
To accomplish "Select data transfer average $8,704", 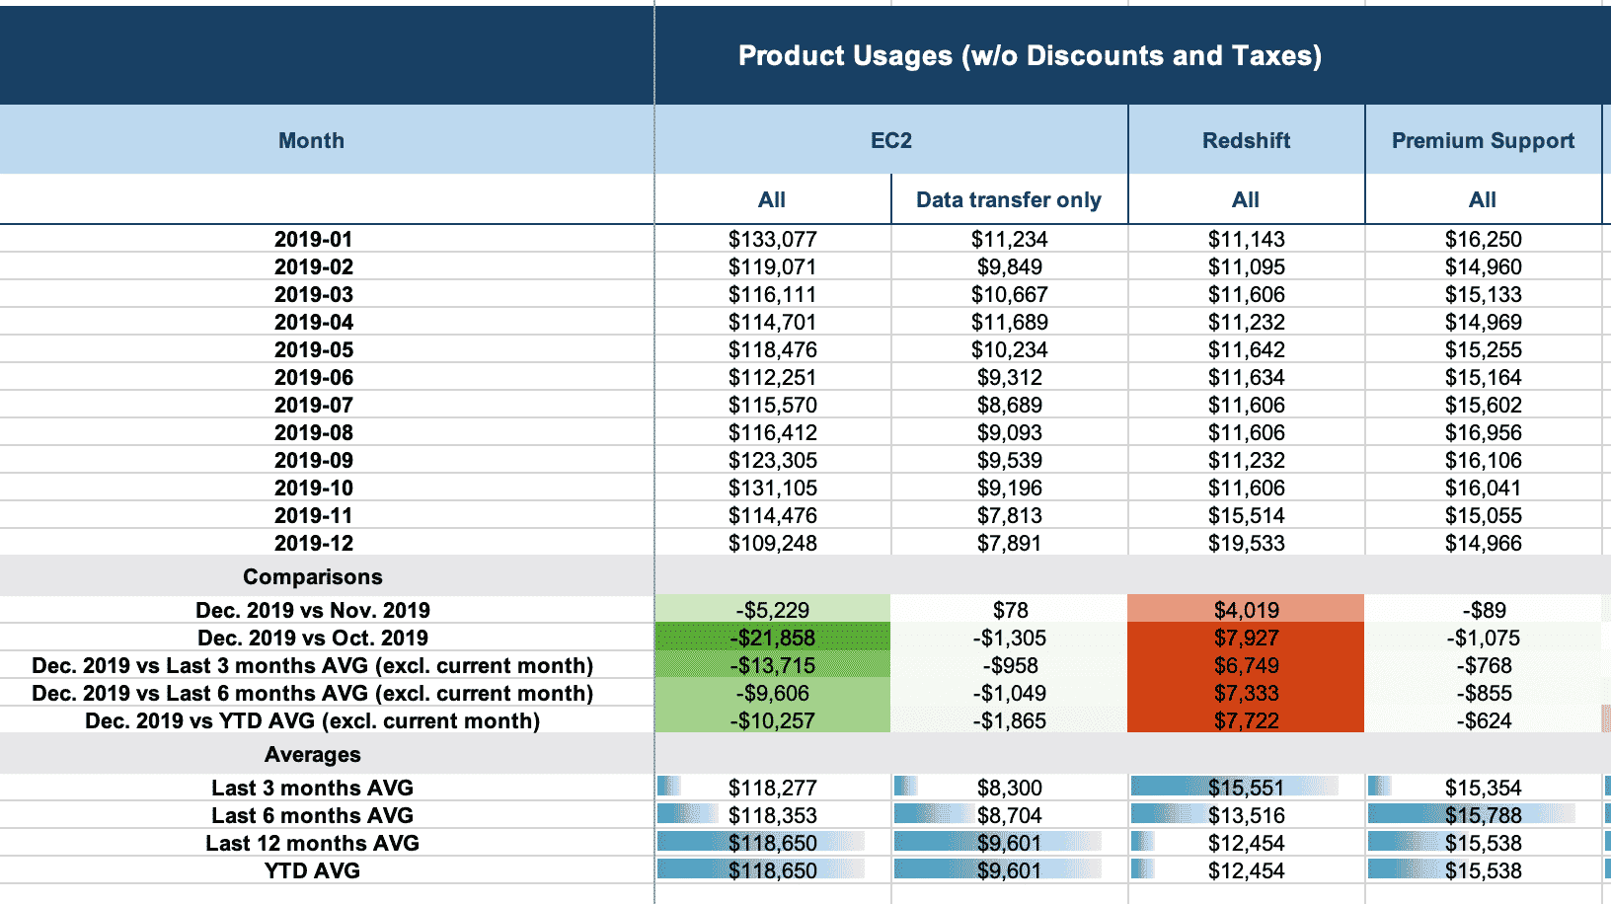I will [x=1010, y=815].
